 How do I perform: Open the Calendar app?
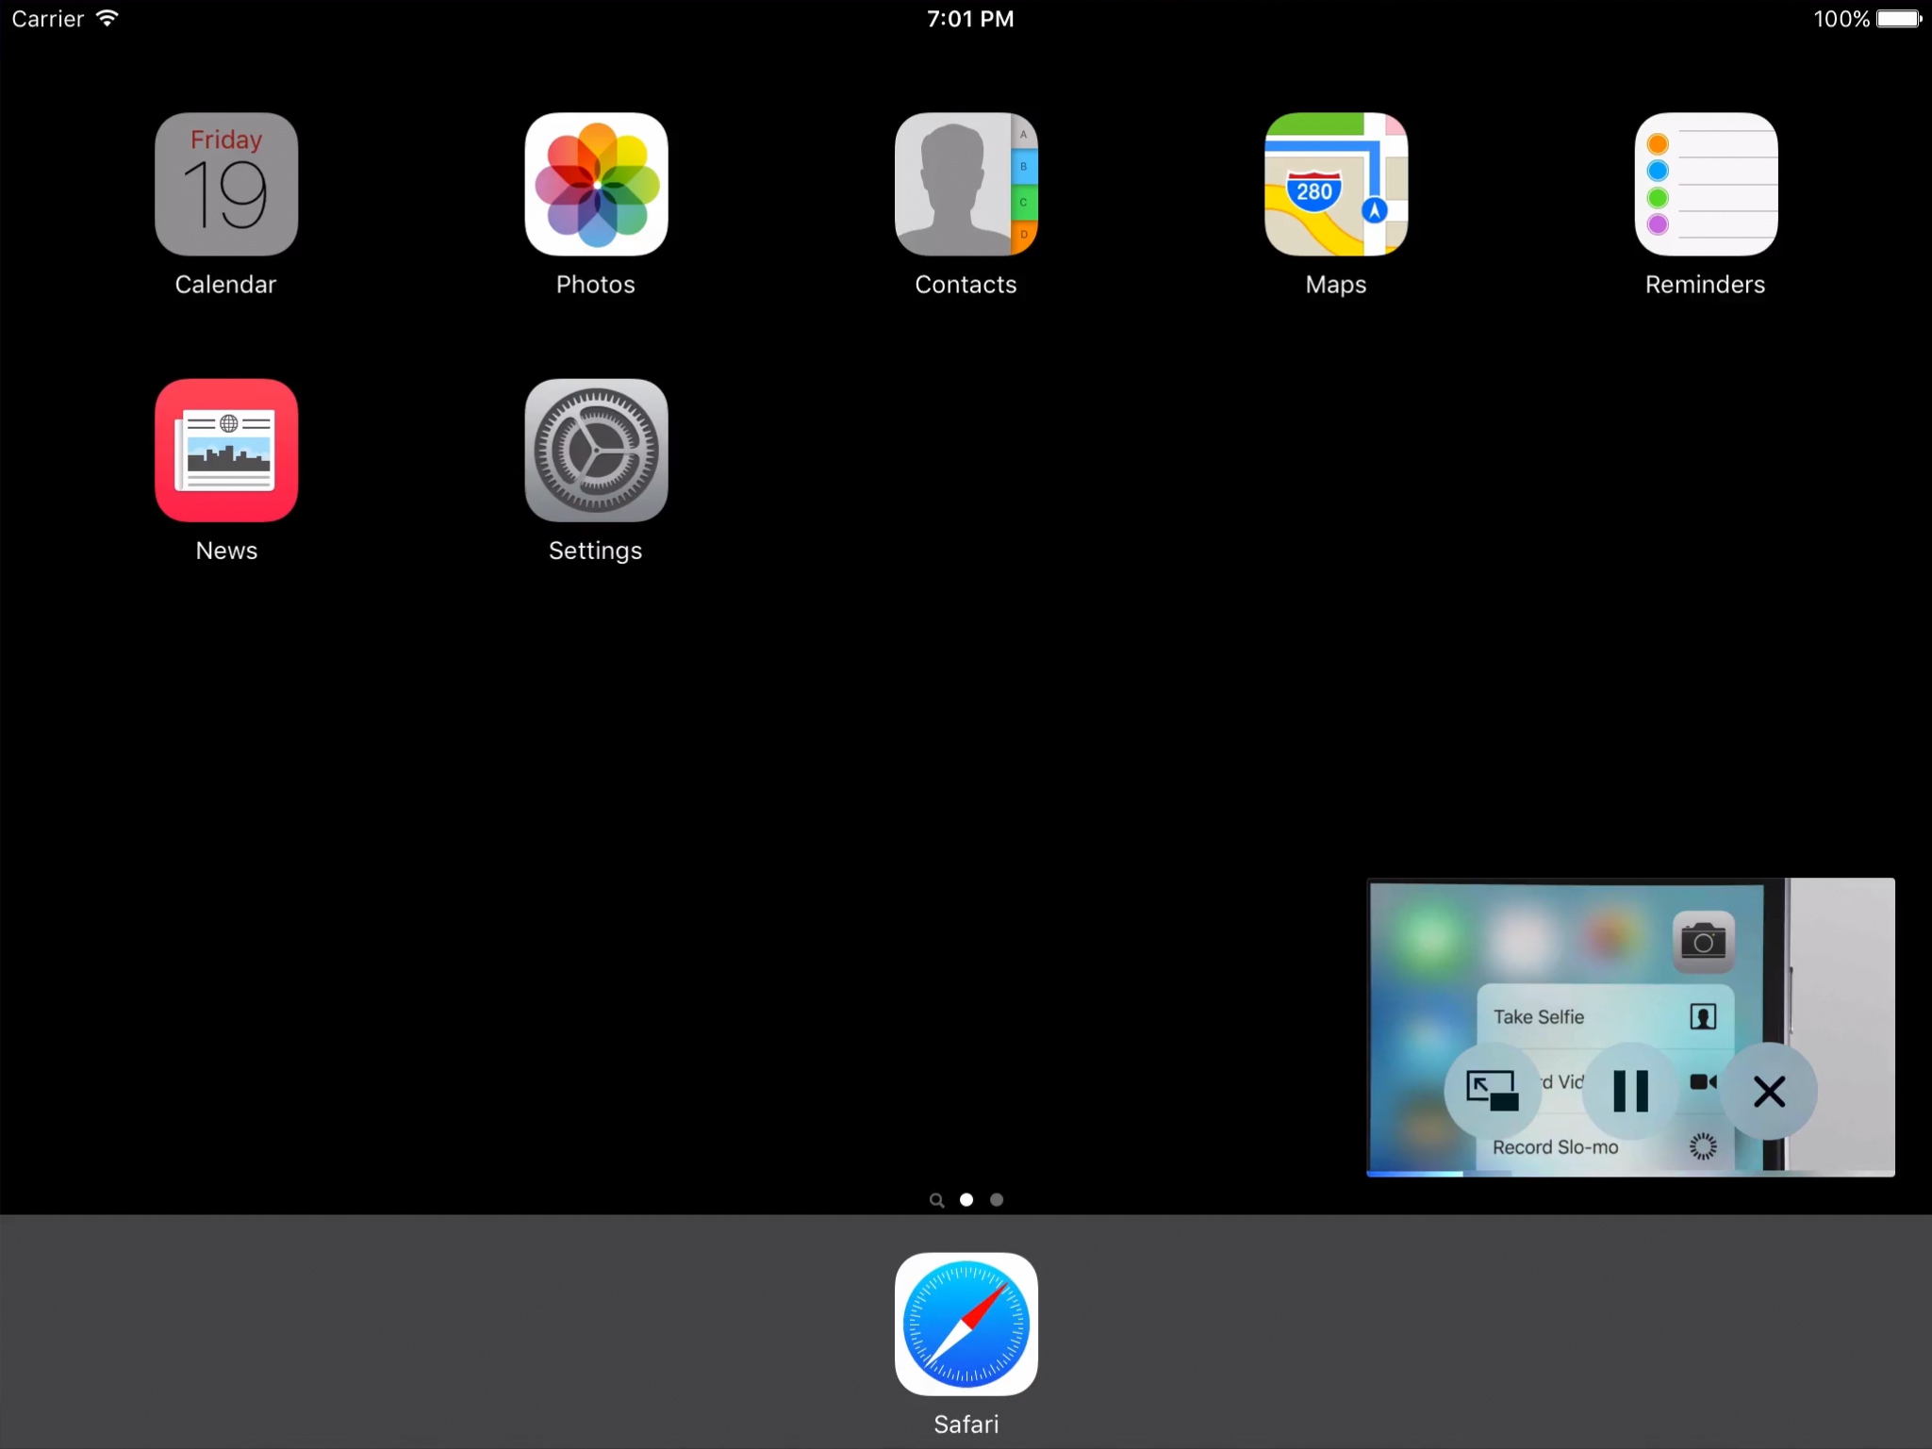coord(226,185)
